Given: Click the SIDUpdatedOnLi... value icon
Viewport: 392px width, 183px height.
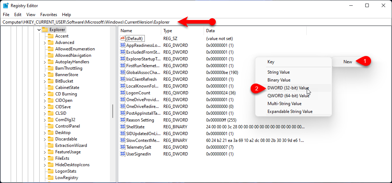Looking at the screenshot, I should pyautogui.click(x=122, y=133).
